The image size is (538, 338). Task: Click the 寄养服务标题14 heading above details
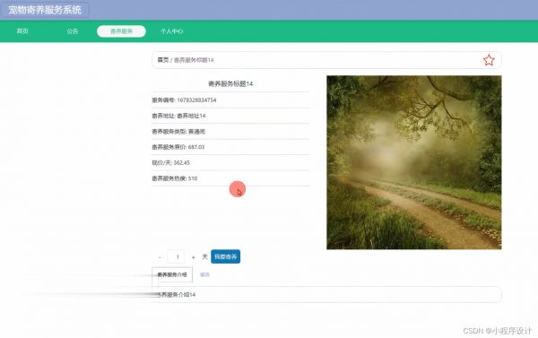pyautogui.click(x=230, y=83)
